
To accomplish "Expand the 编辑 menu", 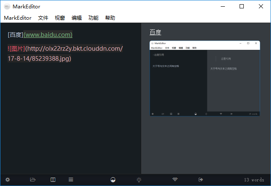I will 77,18.
